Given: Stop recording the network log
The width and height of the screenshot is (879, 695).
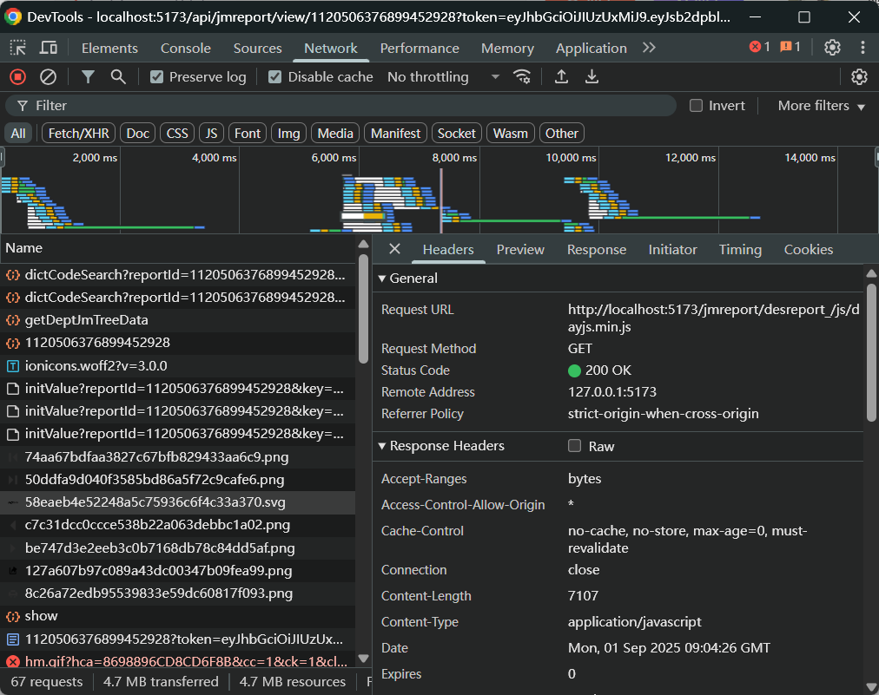Looking at the screenshot, I should 18,76.
